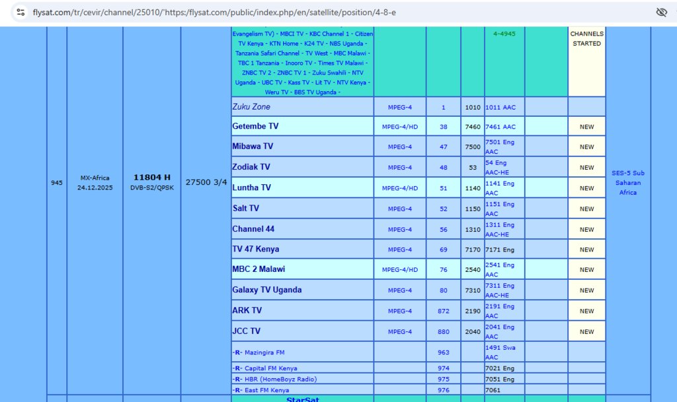Click NEW label in JCC TV row
Viewport: 677px width, 402px height.
tap(587, 332)
